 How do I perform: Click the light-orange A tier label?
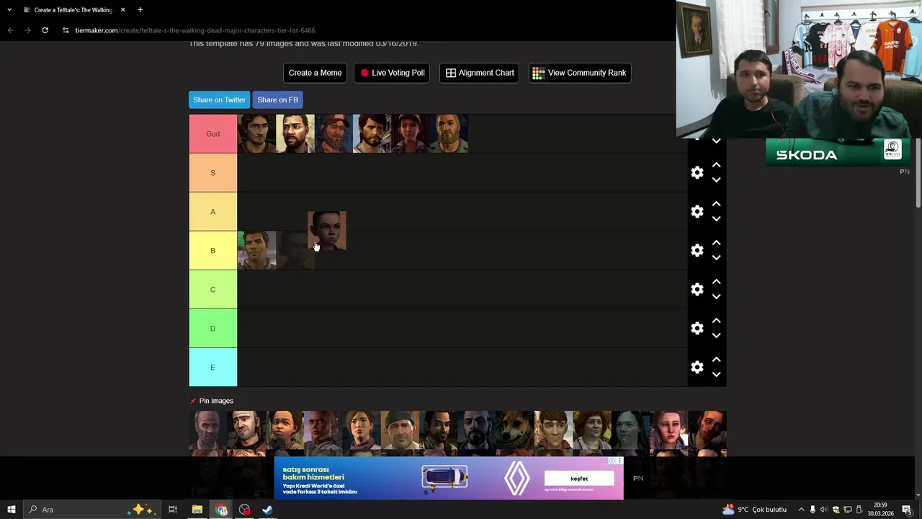point(212,212)
